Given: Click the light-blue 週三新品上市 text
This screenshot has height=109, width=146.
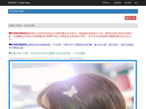Looking at the screenshot, I should pos(58,58).
